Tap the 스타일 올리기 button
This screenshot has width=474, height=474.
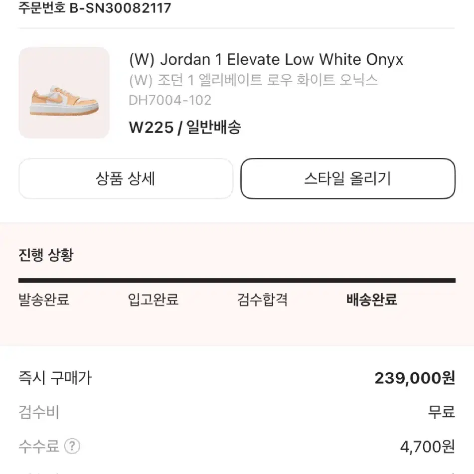tap(348, 178)
